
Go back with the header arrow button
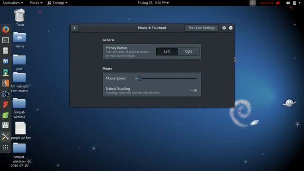[x=75, y=28]
